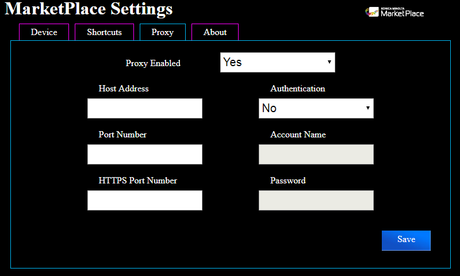Click the Proxy Enabled label text
The width and height of the screenshot is (460, 276).
pos(153,63)
